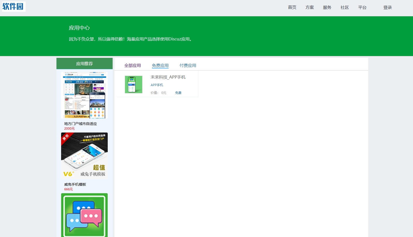This screenshot has width=413, height=237.
Task: Open the 地方门户城市自适应 preview image
Action: [x=84, y=95]
